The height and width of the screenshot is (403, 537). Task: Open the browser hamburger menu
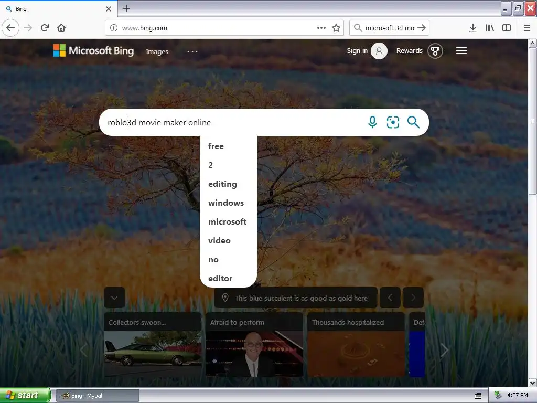click(527, 28)
